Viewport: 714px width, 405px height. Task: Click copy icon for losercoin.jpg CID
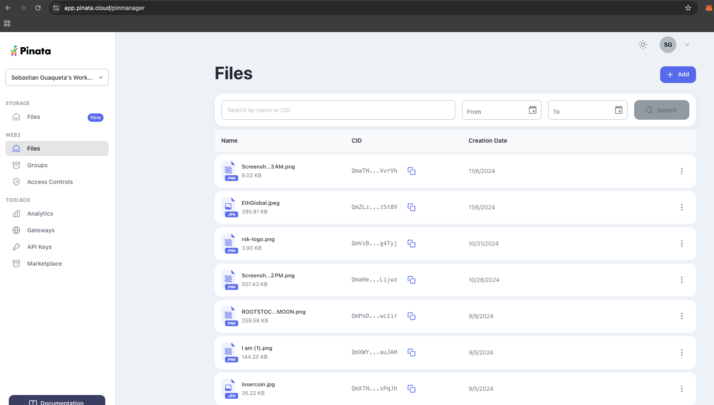pyautogui.click(x=411, y=389)
